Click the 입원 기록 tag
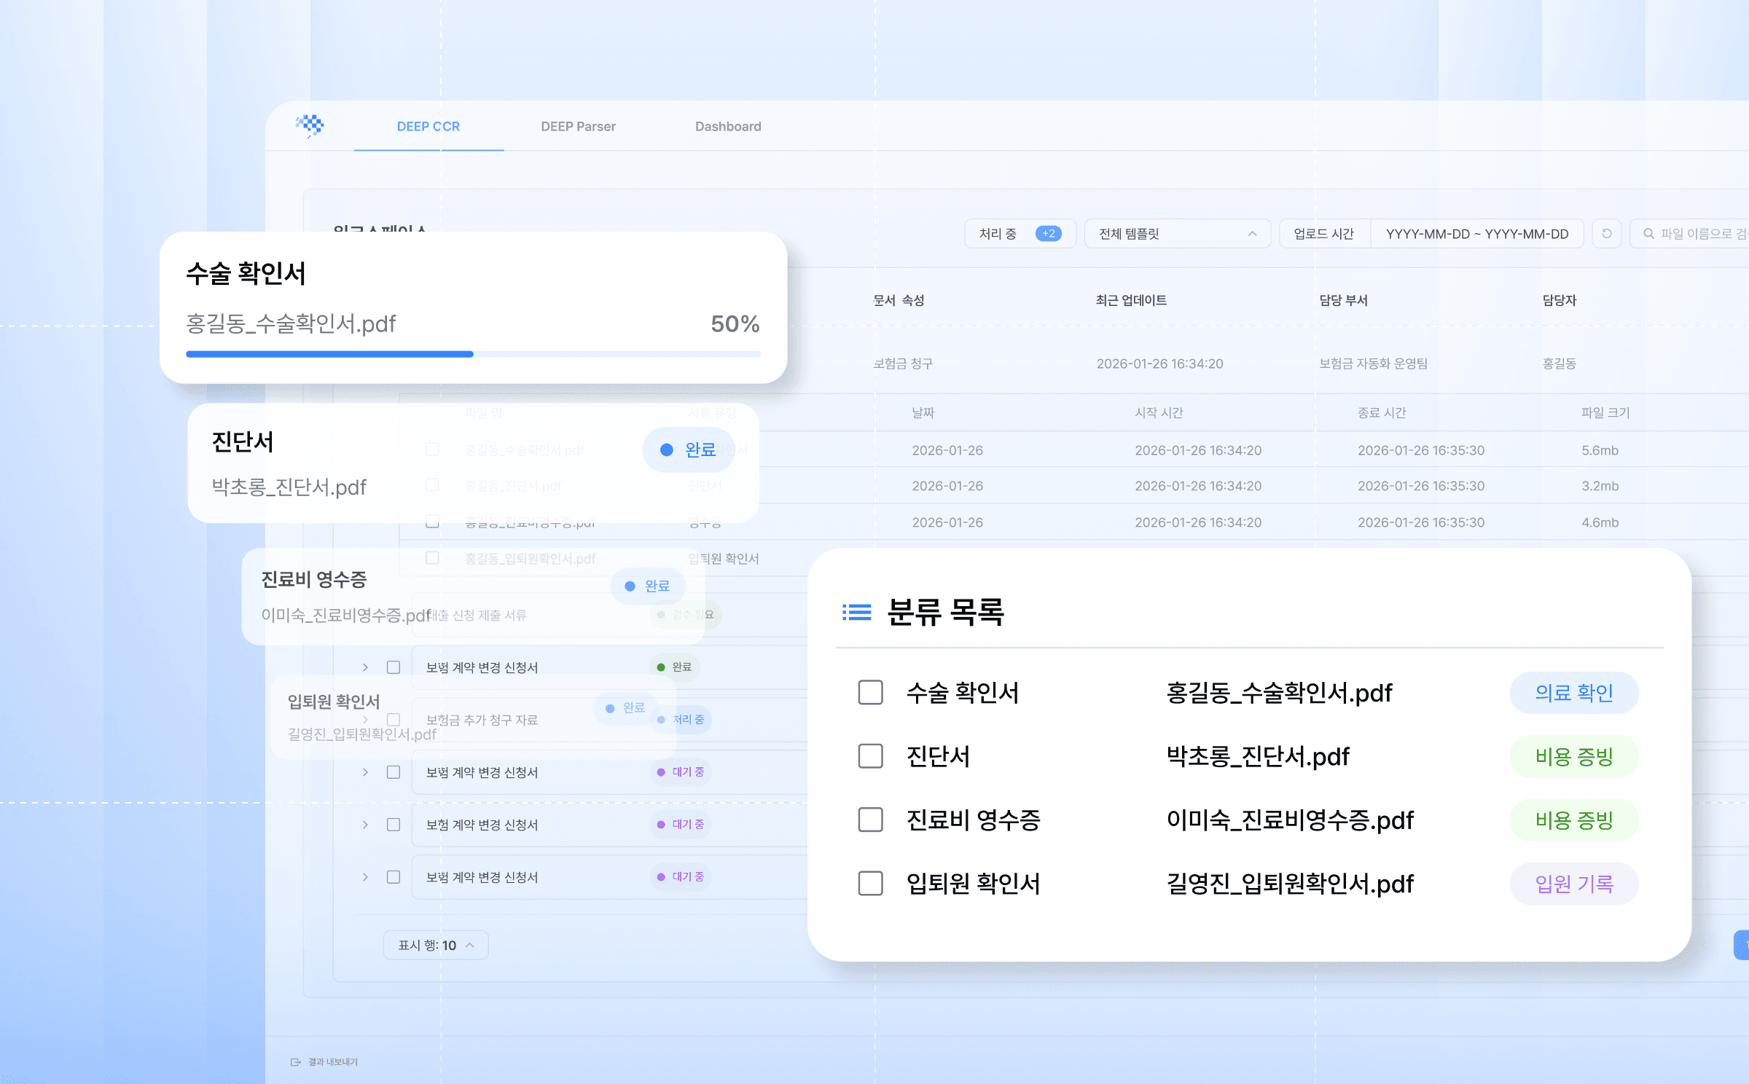Viewport: 1749px width, 1084px height. pyautogui.click(x=1573, y=884)
